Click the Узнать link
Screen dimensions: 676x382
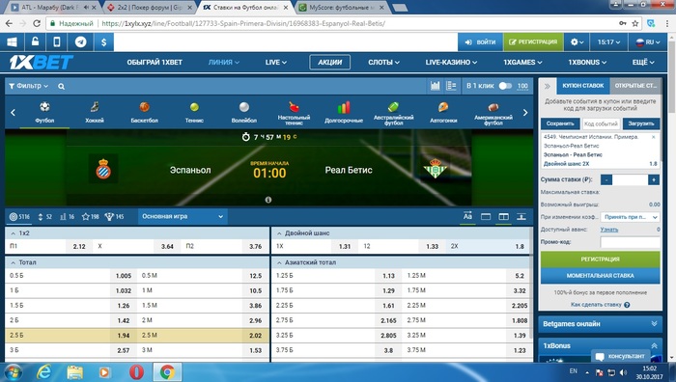coord(609,230)
